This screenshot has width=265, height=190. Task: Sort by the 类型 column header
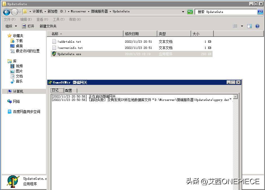pyautogui.click(x=174, y=34)
